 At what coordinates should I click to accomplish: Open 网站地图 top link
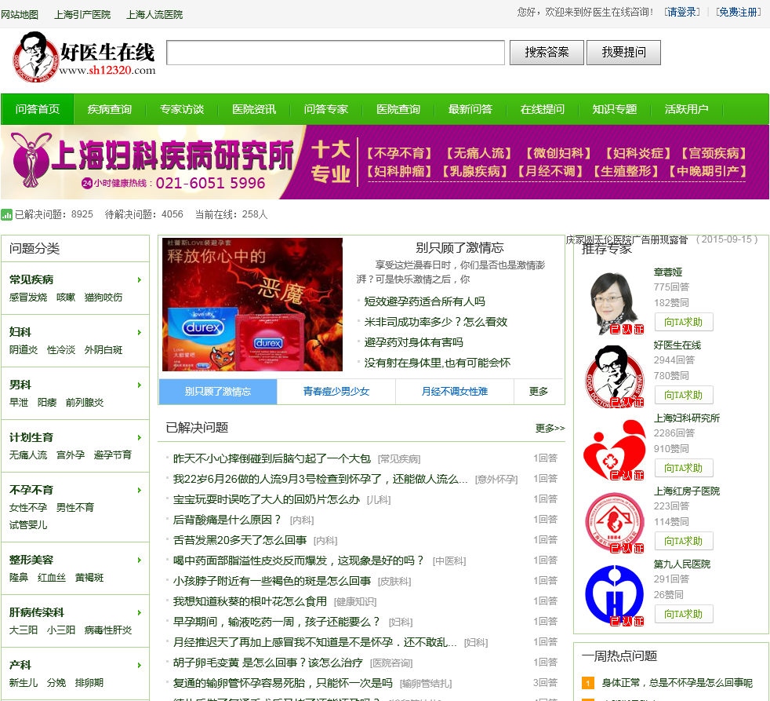[x=20, y=15]
